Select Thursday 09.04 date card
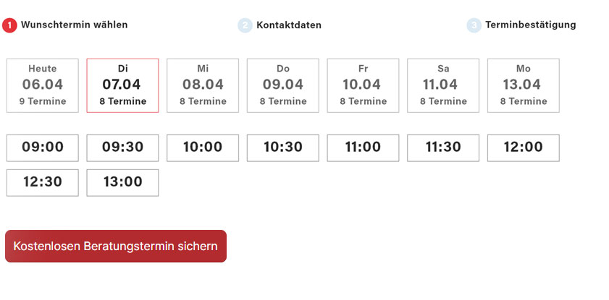The height and width of the screenshot is (300, 609). [283, 85]
